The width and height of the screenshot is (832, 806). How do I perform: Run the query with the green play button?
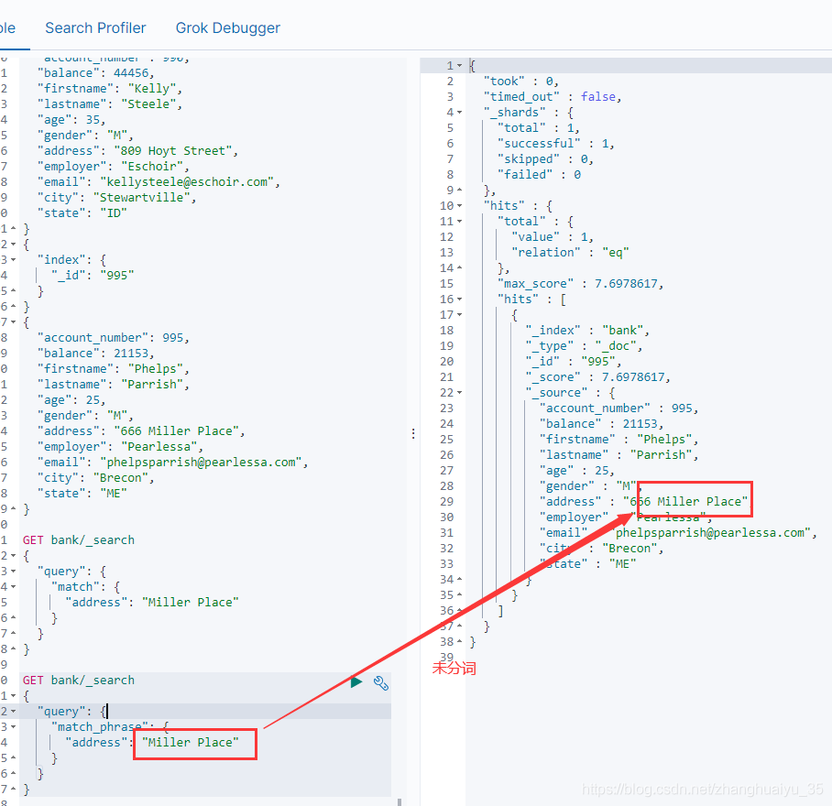click(356, 682)
